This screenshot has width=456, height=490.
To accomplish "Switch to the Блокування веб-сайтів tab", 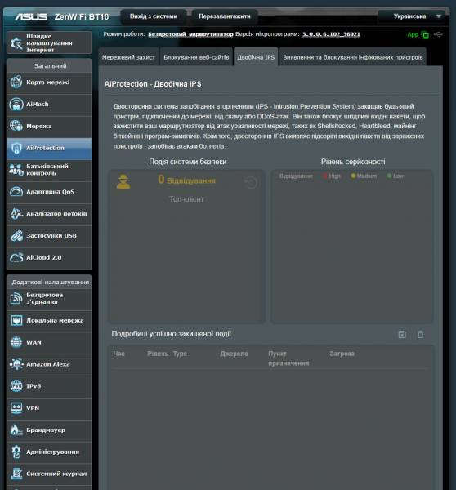I will pos(196,57).
